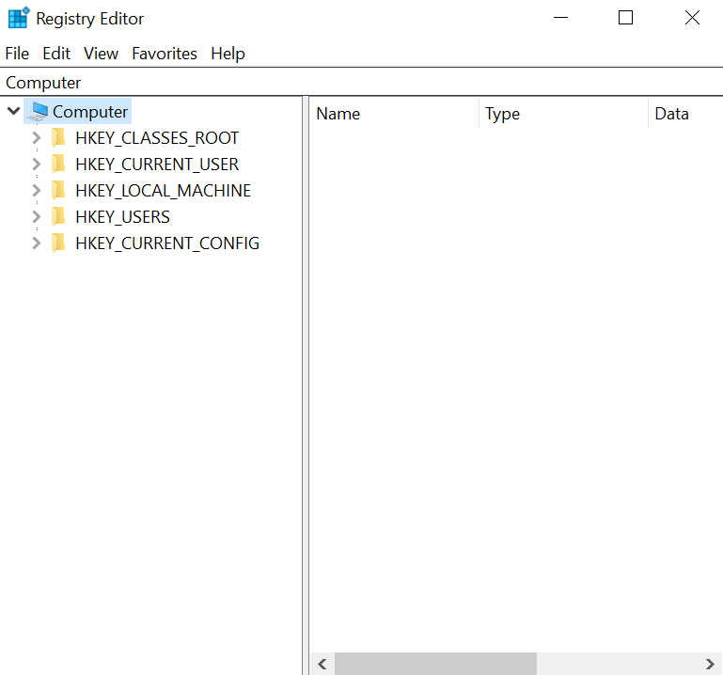Close the Registry Editor window
This screenshot has height=675, width=723.
click(x=692, y=18)
